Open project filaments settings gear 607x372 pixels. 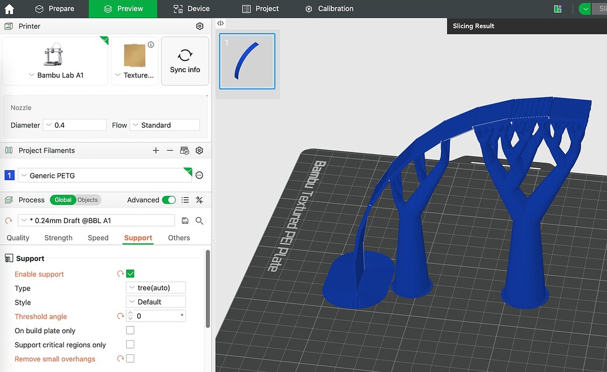point(199,150)
